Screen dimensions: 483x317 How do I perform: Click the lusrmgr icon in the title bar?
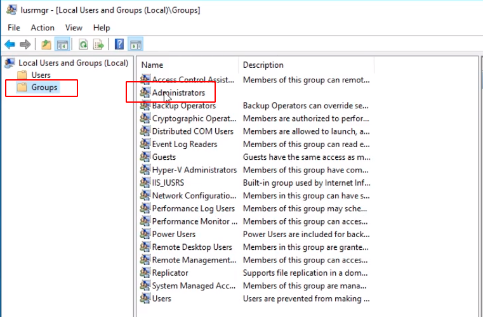point(11,10)
